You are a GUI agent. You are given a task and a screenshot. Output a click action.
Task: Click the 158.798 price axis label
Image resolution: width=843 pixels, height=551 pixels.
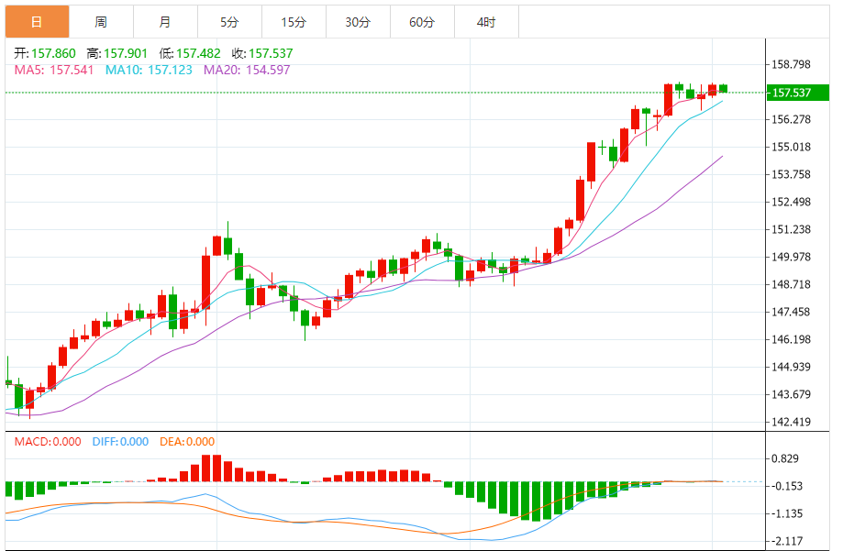(791, 64)
